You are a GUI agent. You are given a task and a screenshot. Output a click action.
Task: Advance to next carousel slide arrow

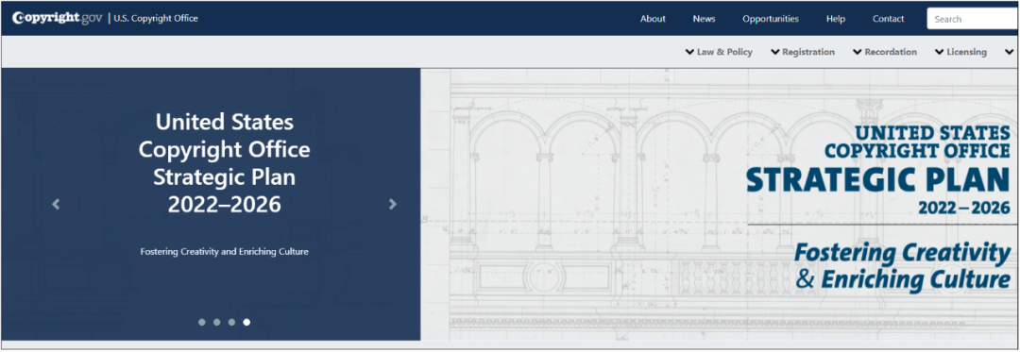coord(392,204)
